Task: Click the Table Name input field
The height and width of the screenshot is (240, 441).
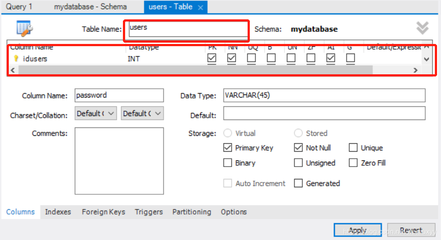Action: (188, 29)
